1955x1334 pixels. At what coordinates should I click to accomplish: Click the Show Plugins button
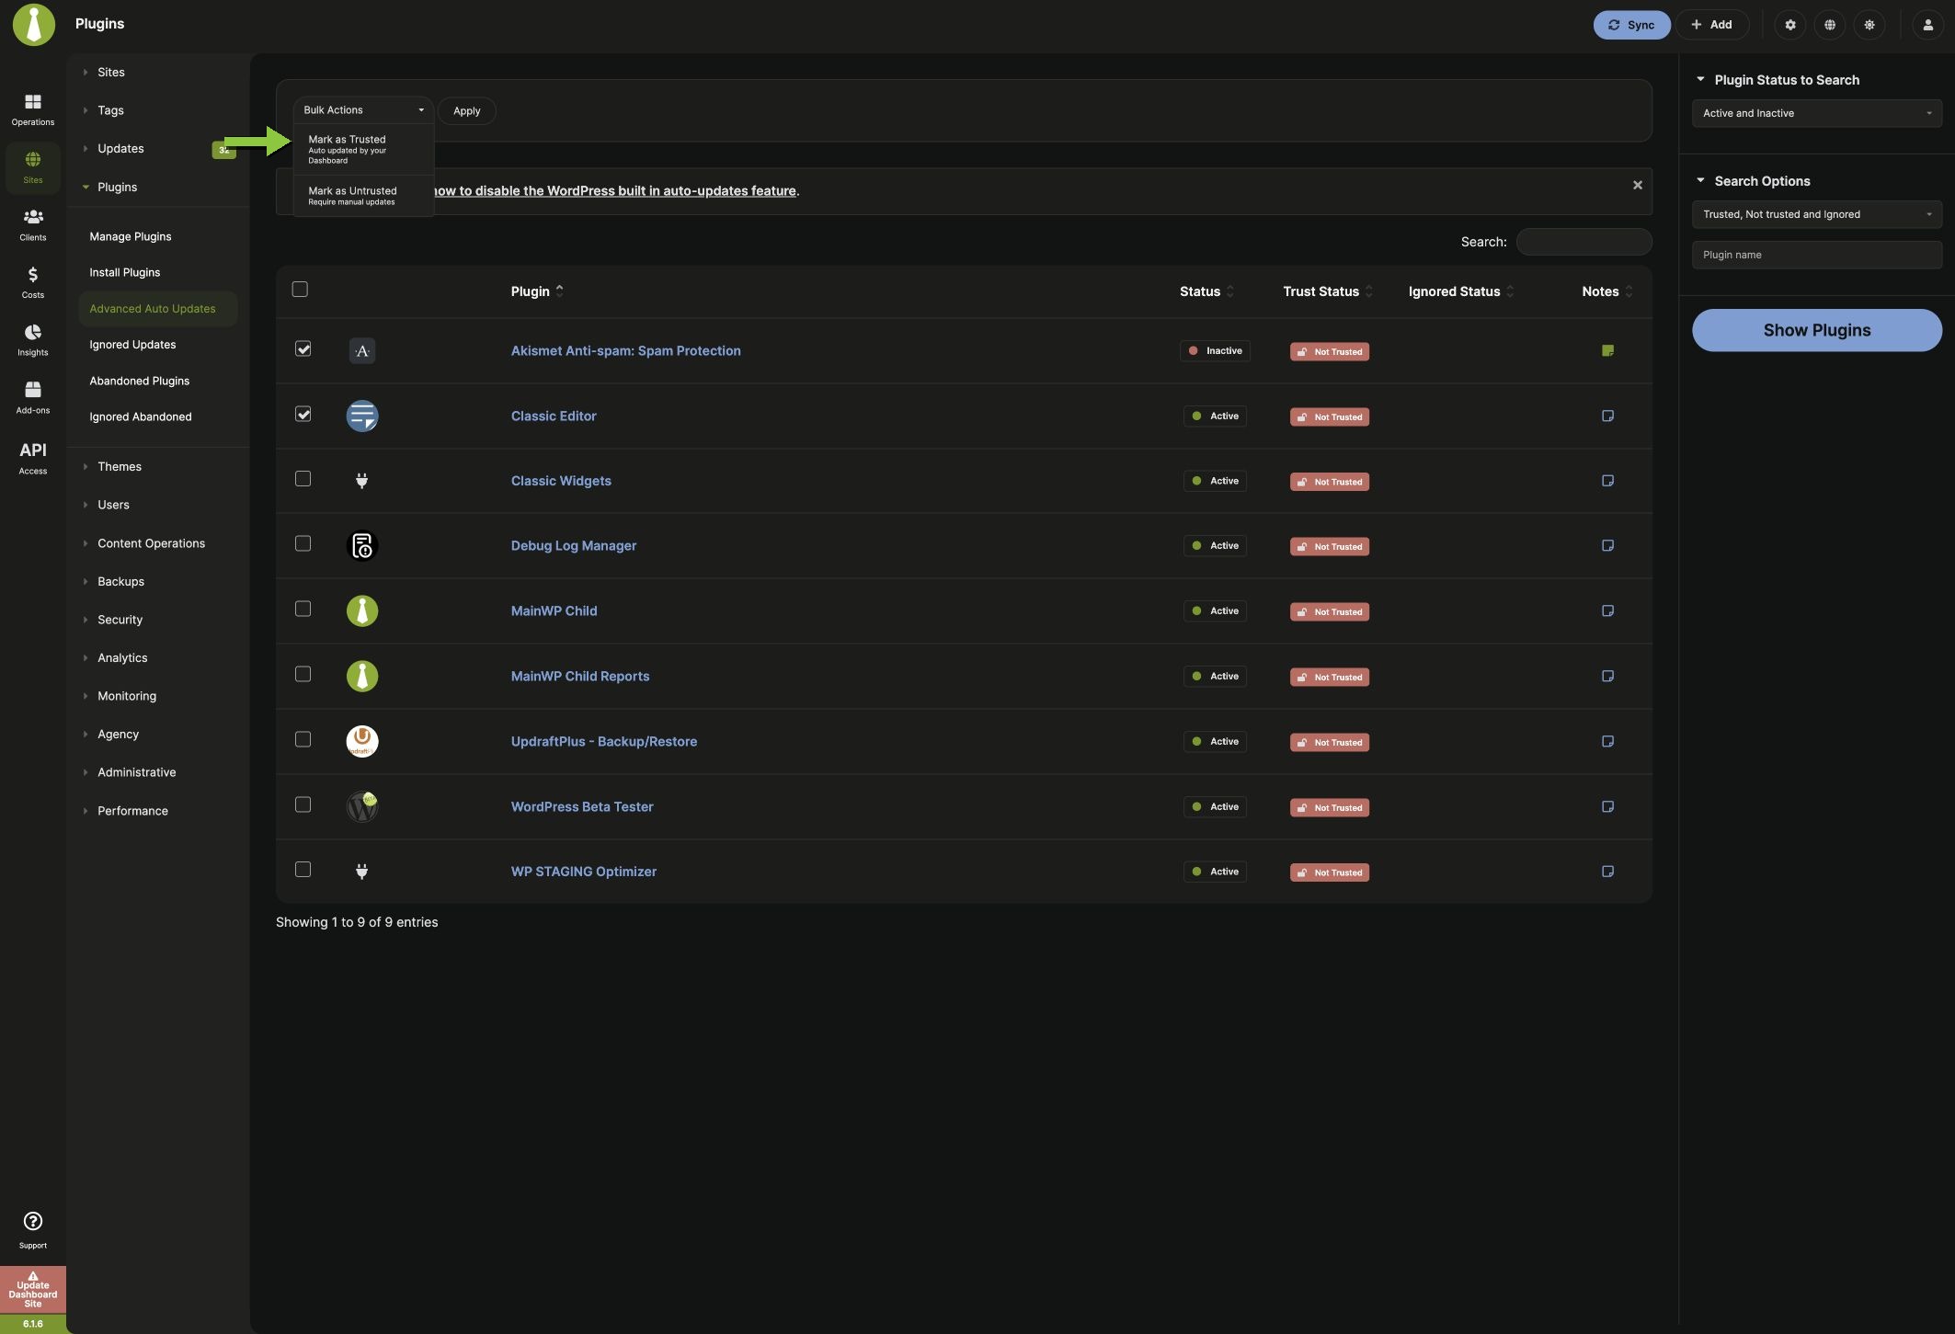pyautogui.click(x=1817, y=330)
